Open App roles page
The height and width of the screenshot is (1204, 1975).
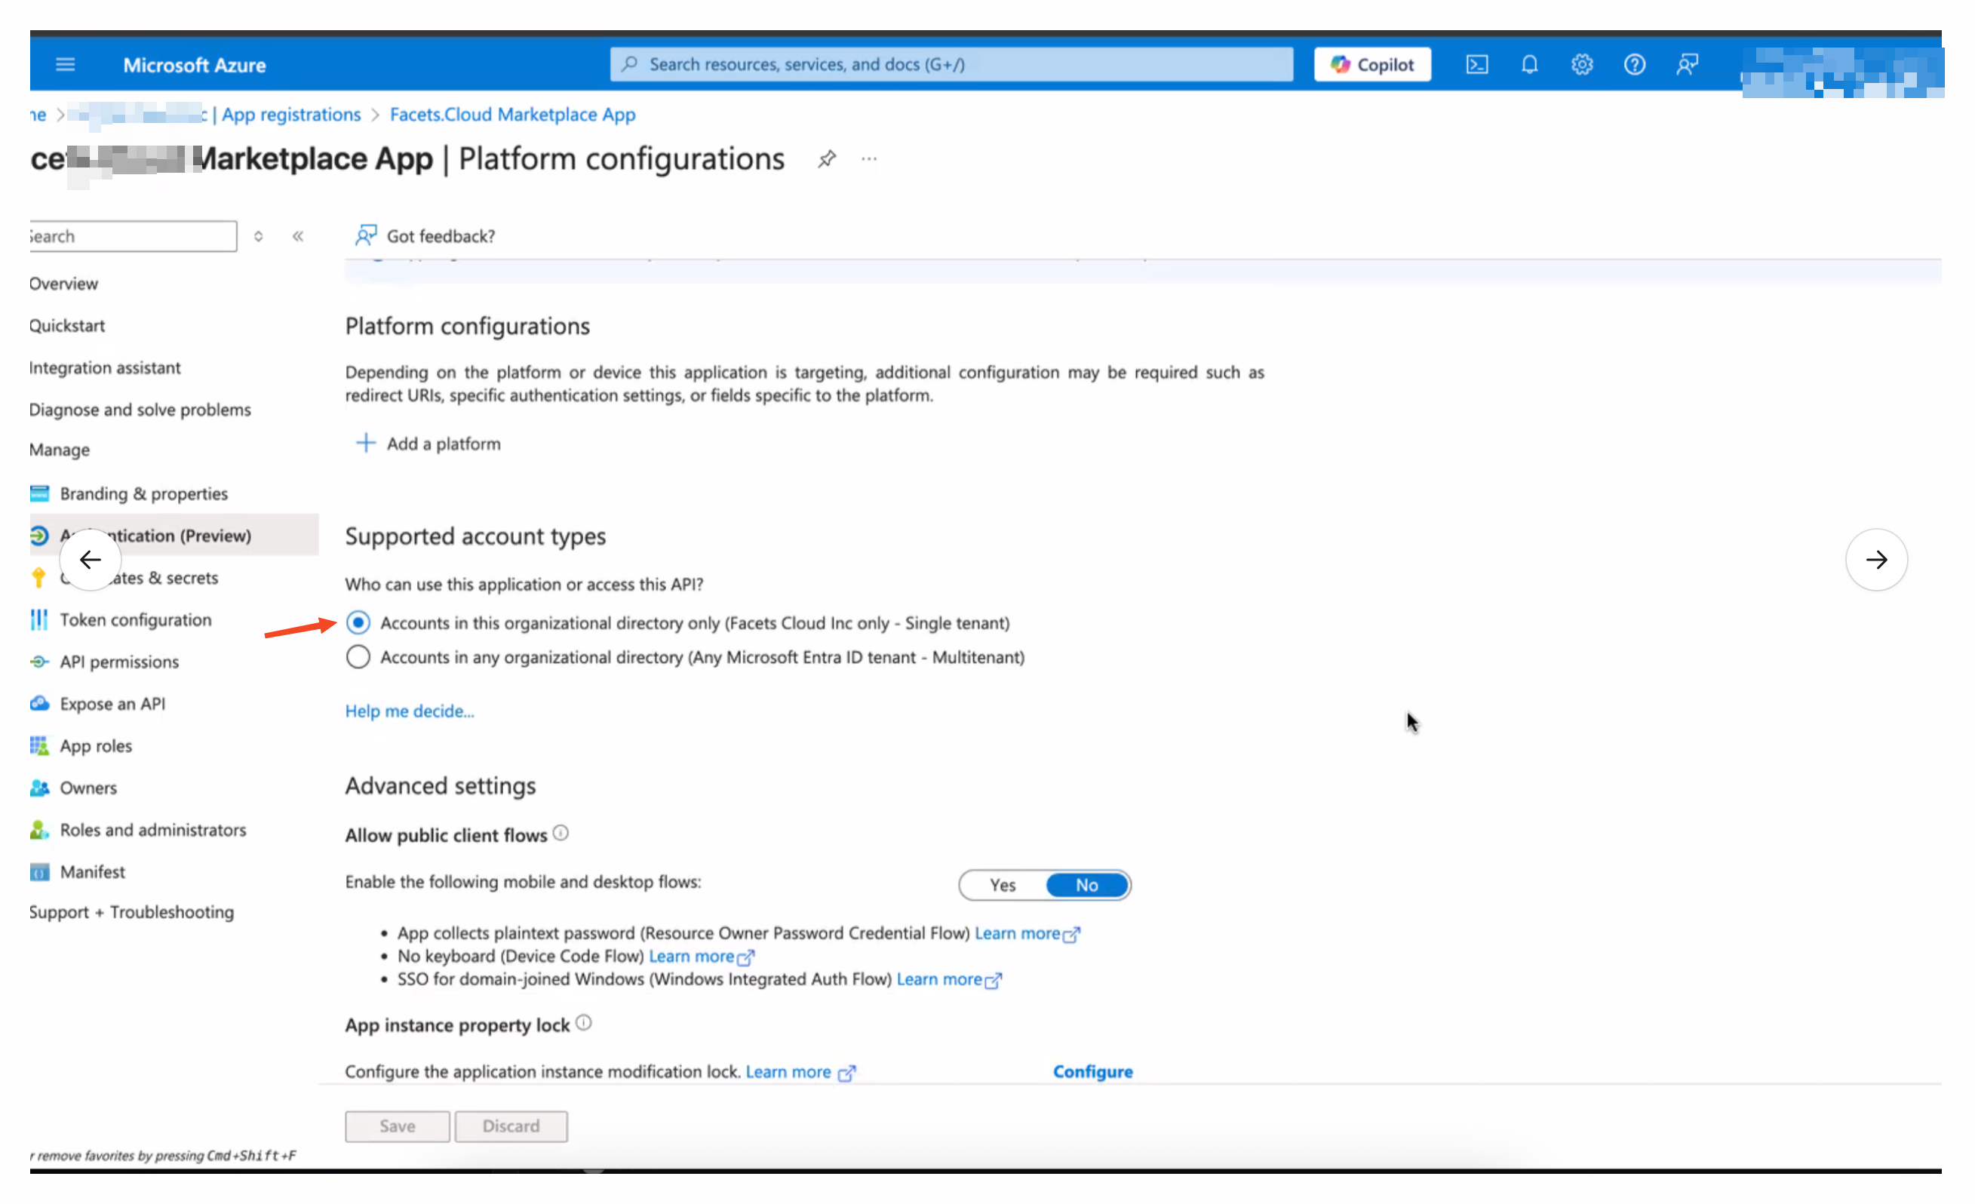97,746
